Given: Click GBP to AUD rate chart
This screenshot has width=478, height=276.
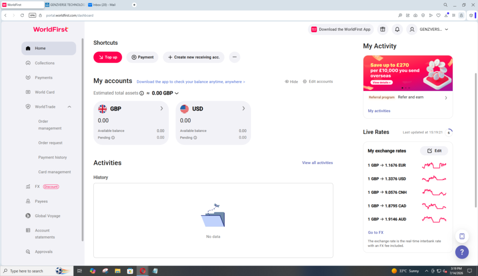Looking at the screenshot, I should click(x=434, y=219).
